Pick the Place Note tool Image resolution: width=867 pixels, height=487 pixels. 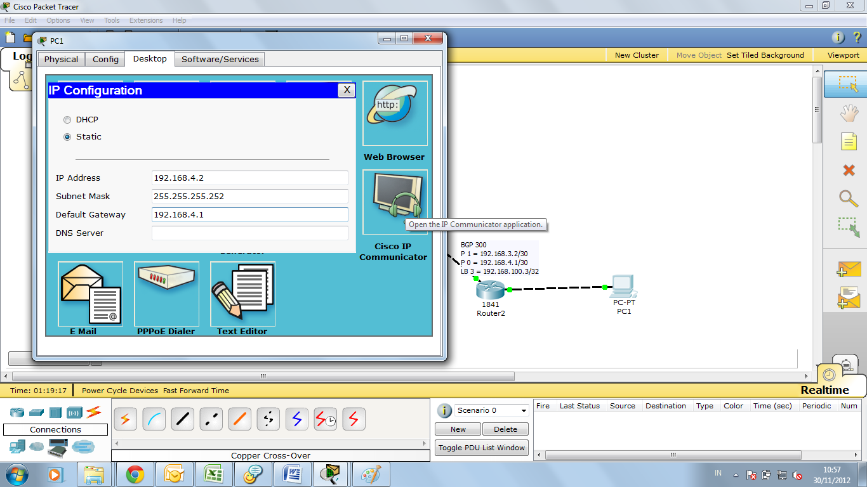point(849,141)
